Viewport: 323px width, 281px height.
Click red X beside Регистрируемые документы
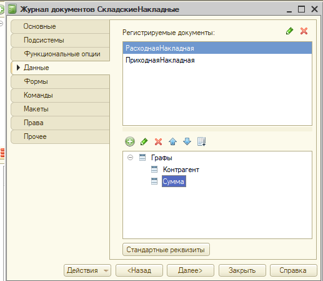click(304, 31)
